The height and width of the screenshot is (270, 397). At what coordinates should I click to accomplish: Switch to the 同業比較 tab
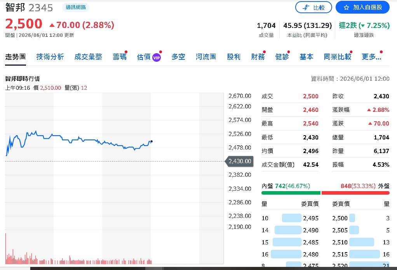tap(338, 57)
